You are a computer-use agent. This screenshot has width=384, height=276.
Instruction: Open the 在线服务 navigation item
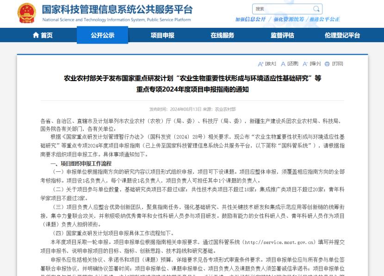coord(223,35)
